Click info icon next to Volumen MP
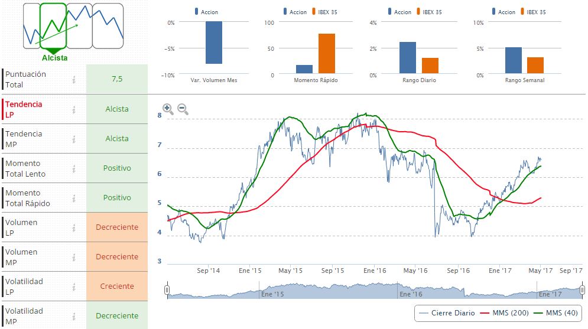The width and height of the screenshot is (588, 329). tap(74, 257)
